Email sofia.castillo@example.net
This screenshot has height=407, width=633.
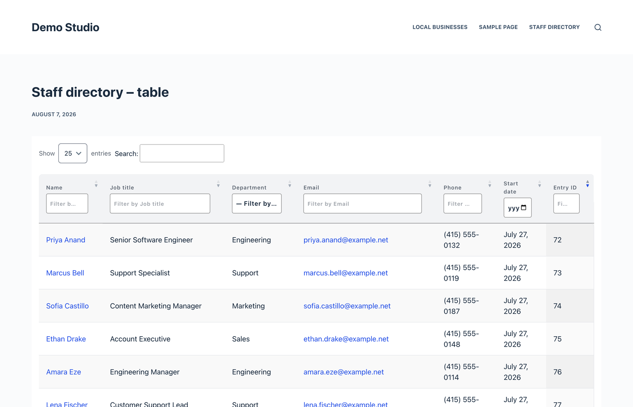point(347,306)
